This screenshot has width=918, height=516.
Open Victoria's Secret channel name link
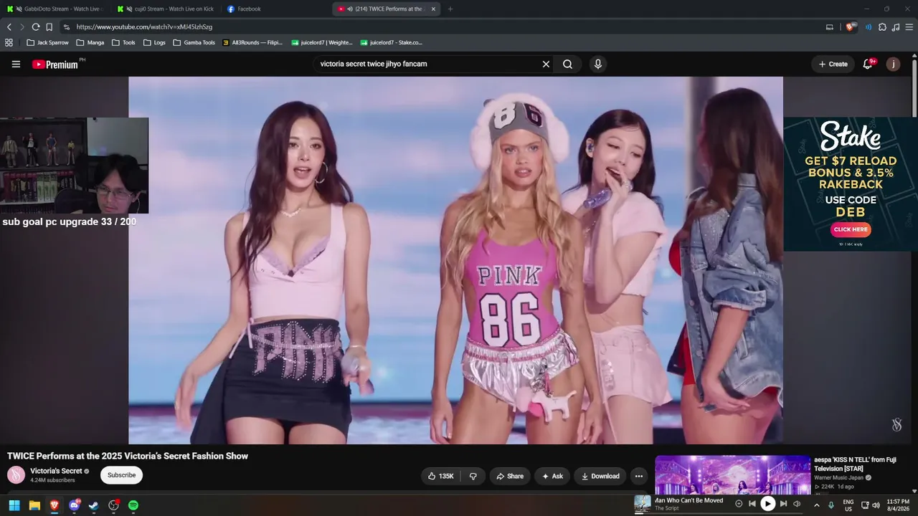[x=56, y=471]
